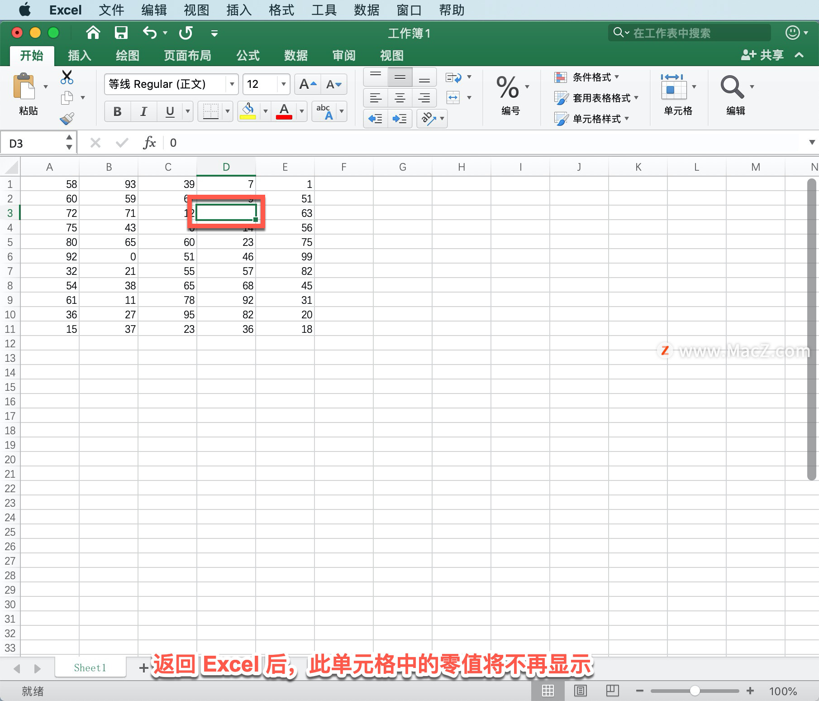Viewport: 819px width, 701px height.
Task: Open 文件 menu in macOS menu bar
Action: (111, 10)
